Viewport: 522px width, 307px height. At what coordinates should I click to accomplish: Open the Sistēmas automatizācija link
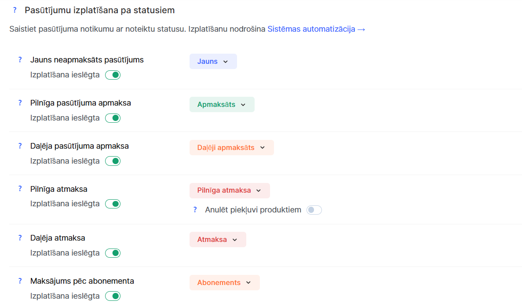316,29
